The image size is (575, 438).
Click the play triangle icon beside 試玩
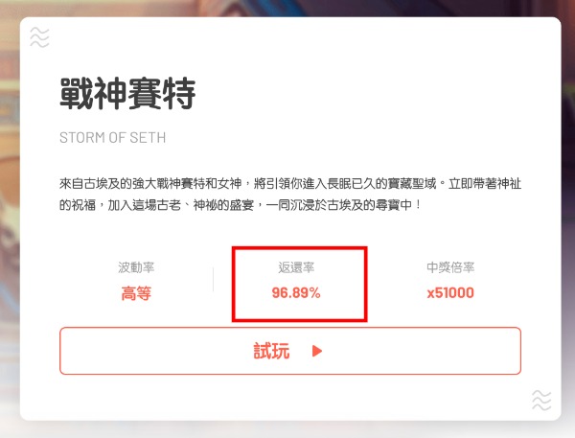[317, 351]
